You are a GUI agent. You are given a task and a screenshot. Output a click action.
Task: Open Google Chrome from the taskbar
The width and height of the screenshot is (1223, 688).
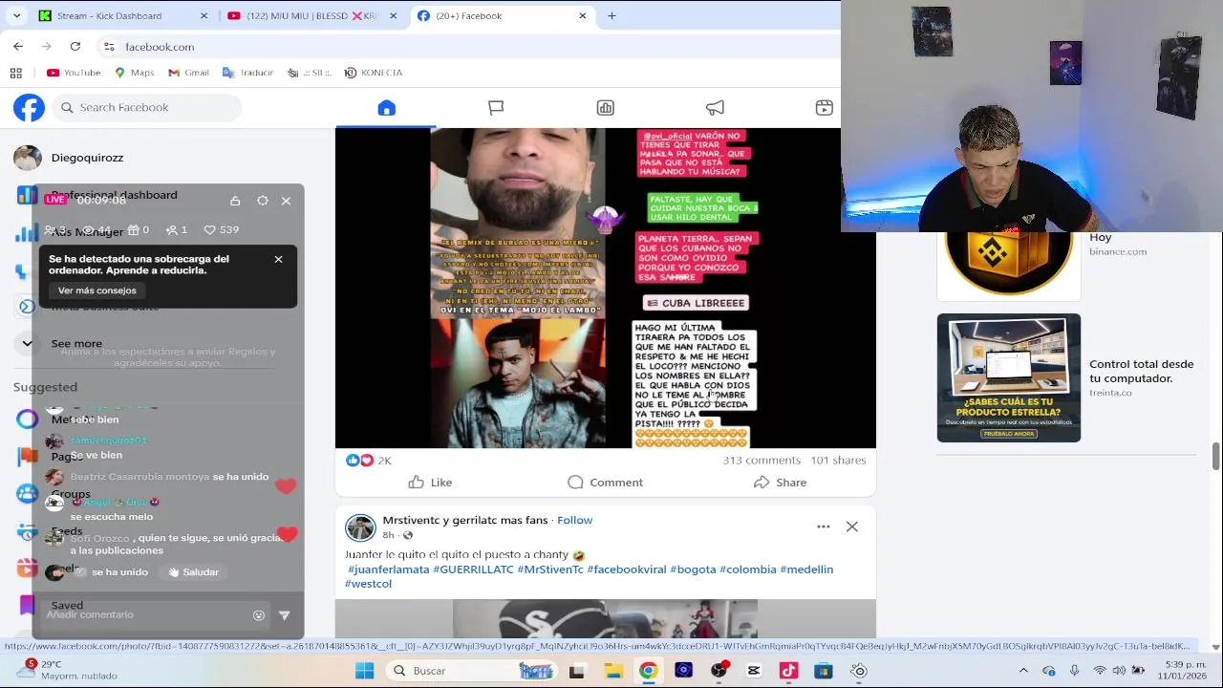click(x=648, y=671)
